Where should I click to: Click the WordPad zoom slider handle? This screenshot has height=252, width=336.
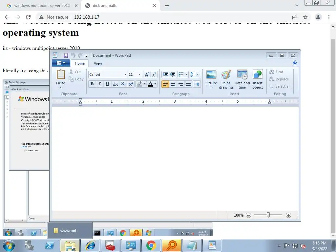(x=268, y=215)
